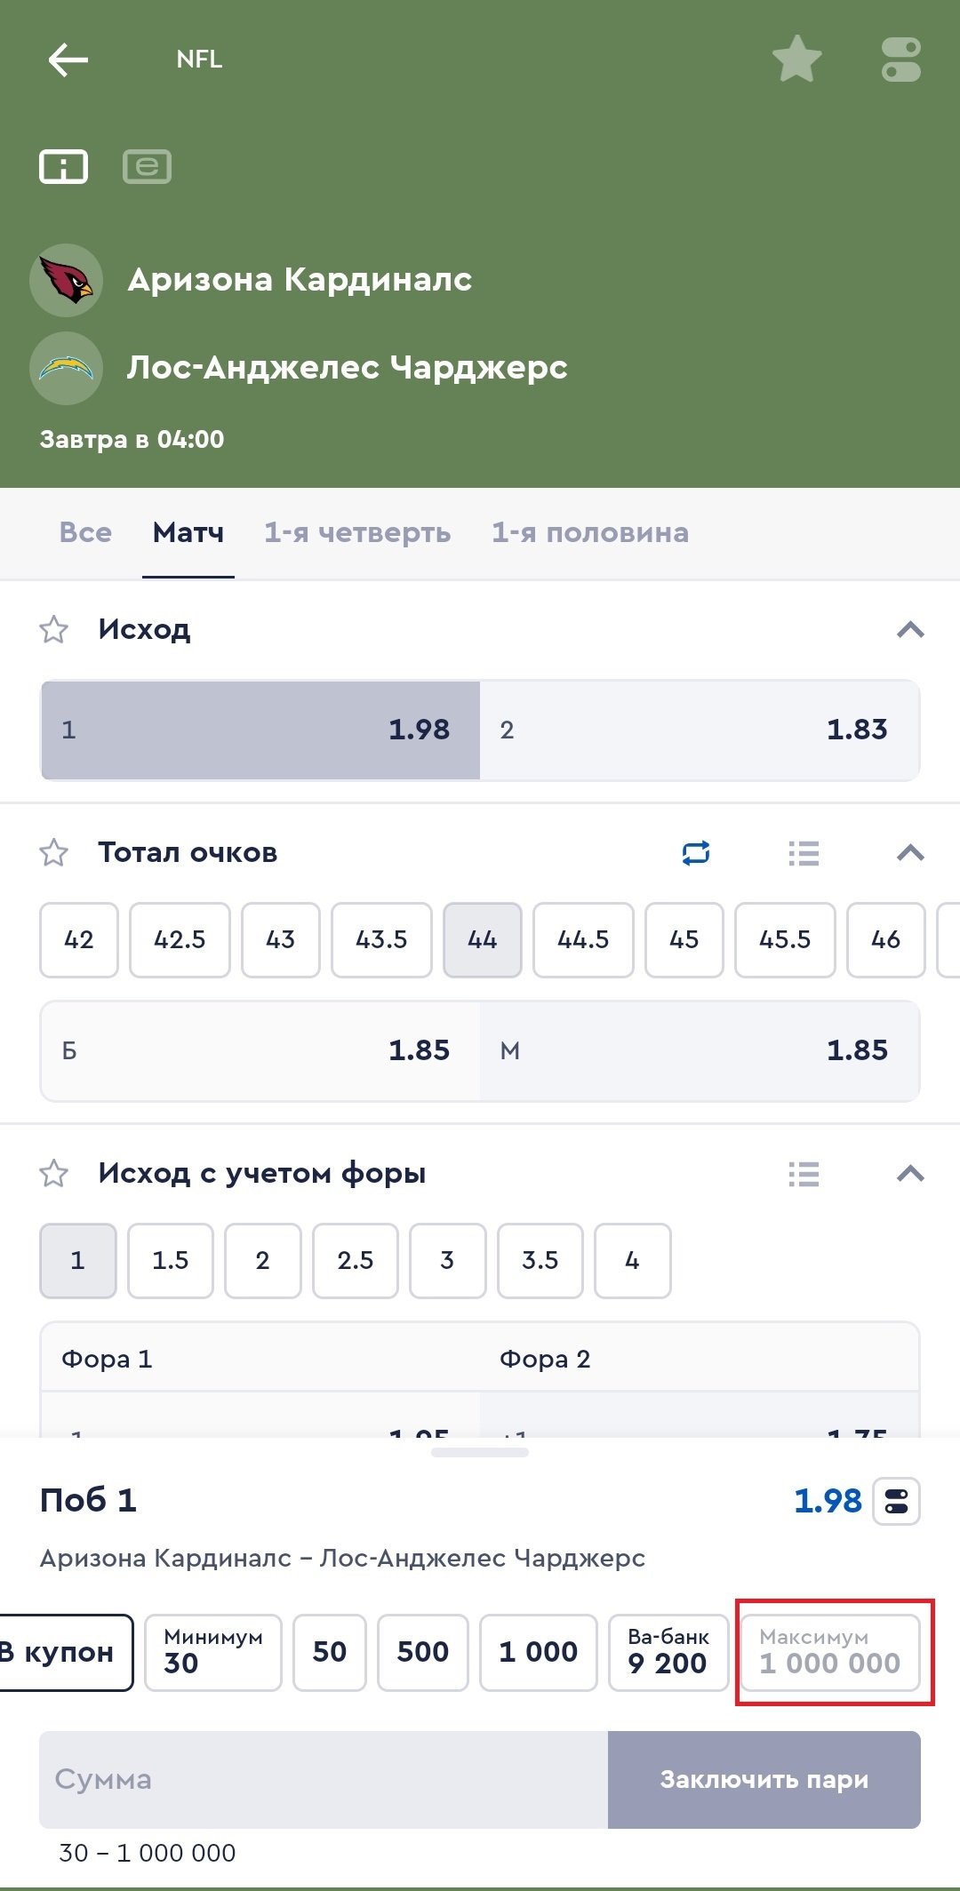Choose the Ва-банк 9 200 stake
The width and height of the screenshot is (960, 1891).
(x=668, y=1652)
